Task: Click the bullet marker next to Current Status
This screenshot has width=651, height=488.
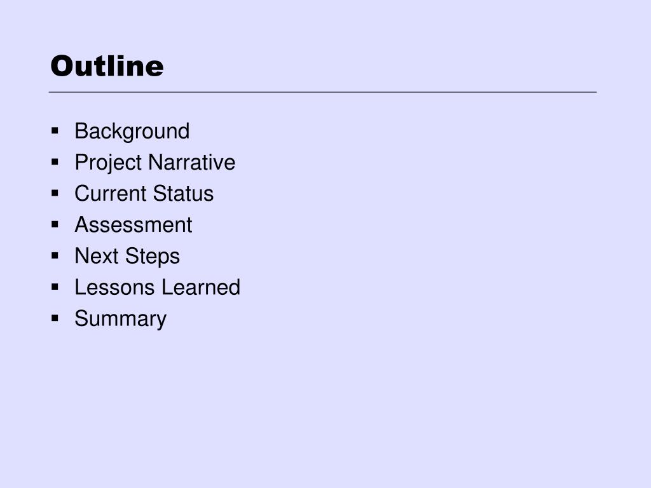Action: point(55,193)
